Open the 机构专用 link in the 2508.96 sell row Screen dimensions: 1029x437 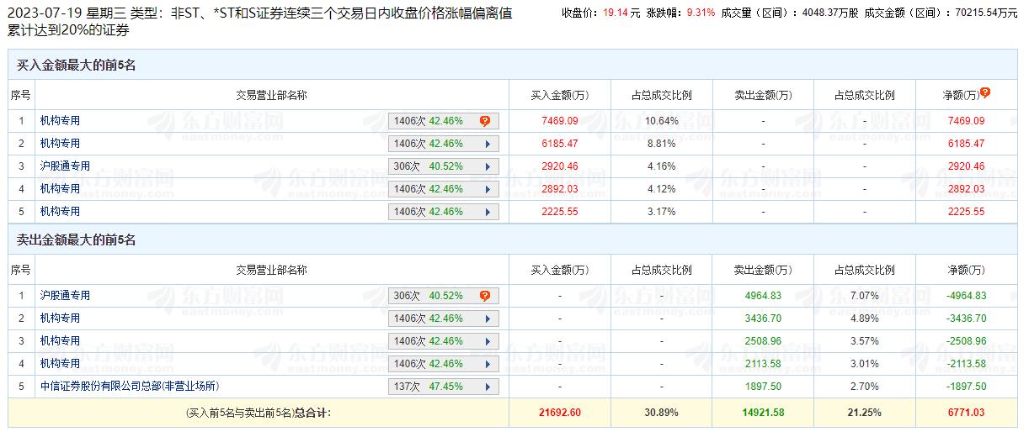coord(60,341)
